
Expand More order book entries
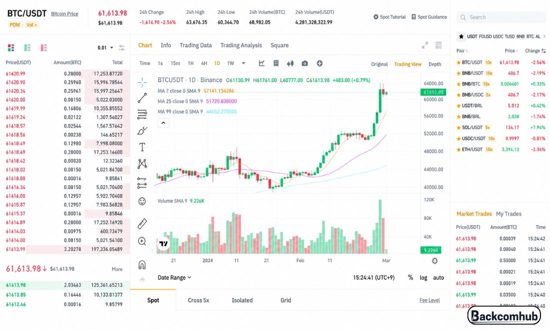[117, 269]
